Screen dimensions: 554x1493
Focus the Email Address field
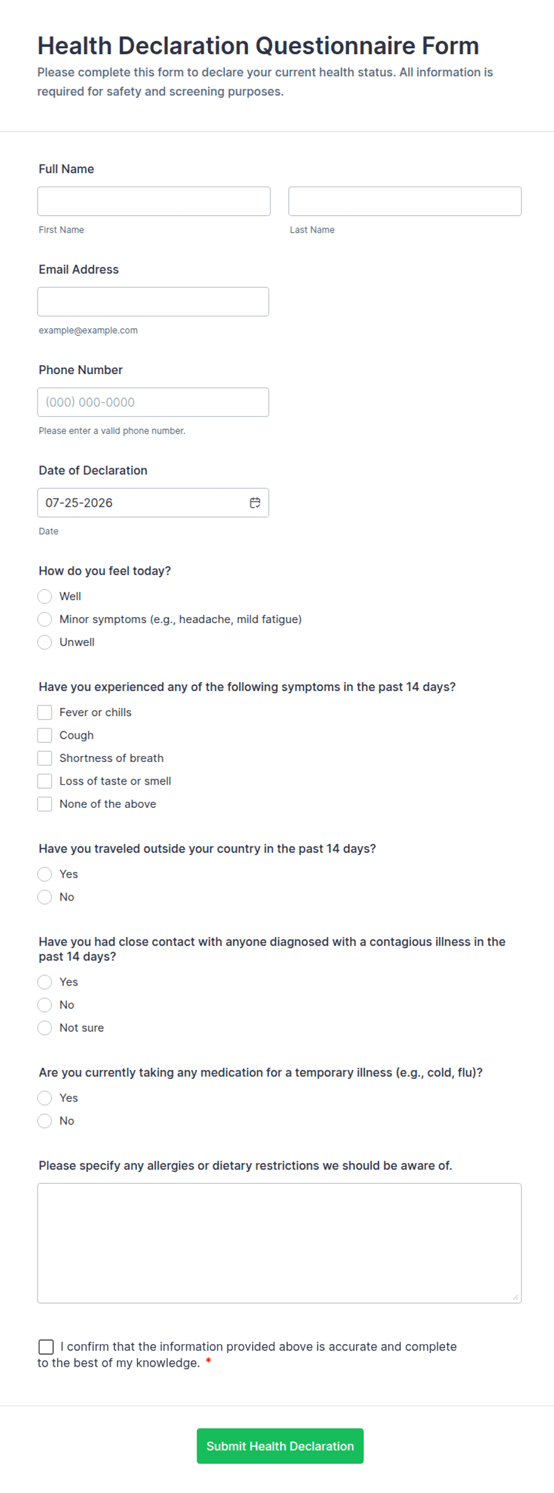(153, 302)
